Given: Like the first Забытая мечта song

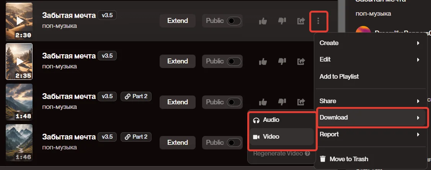Looking at the screenshot, I should (263, 21).
